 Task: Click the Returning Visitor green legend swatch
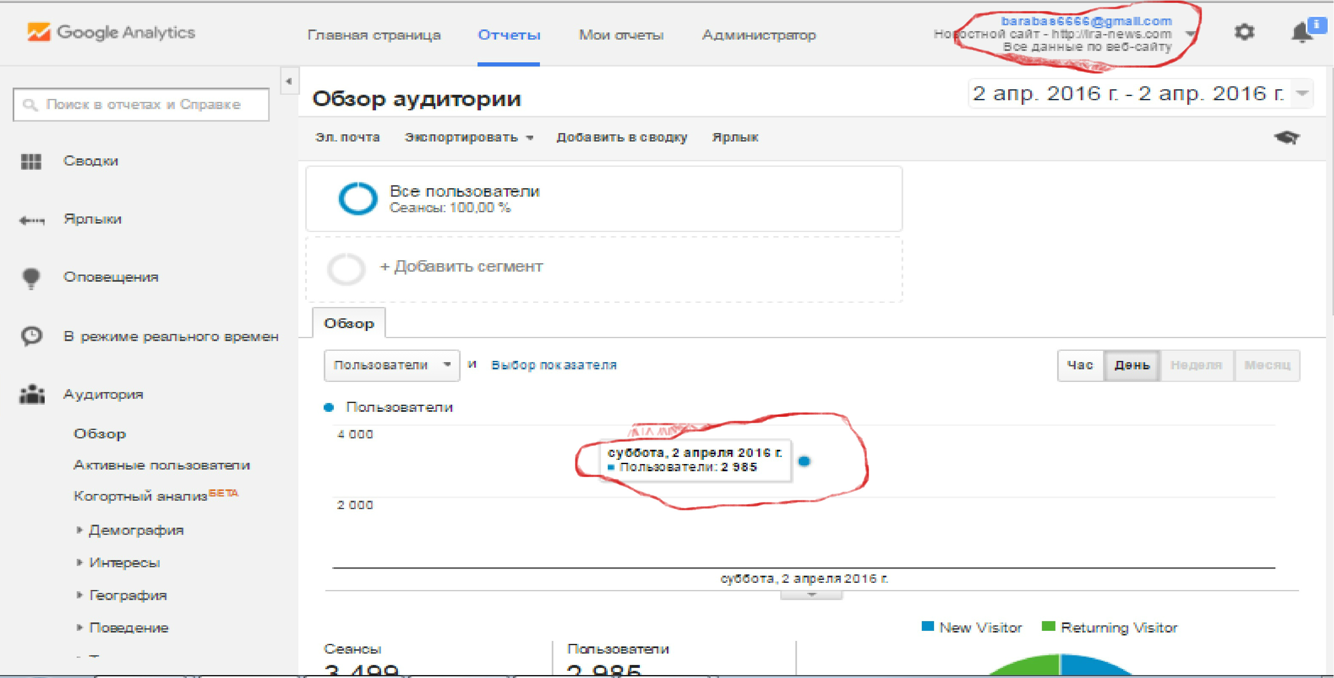tap(1048, 626)
